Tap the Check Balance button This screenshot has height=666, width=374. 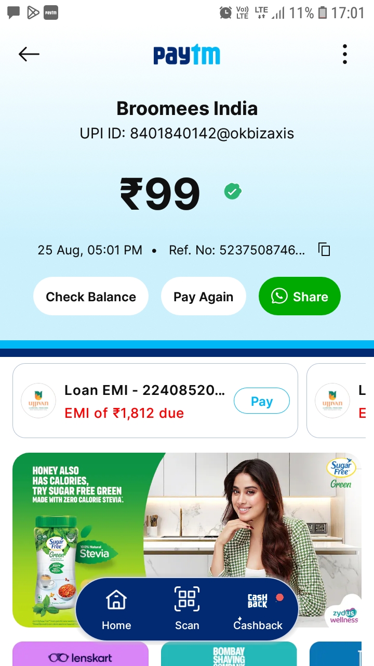tap(91, 296)
